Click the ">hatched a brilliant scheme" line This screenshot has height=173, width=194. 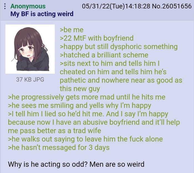[x=104, y=55]
